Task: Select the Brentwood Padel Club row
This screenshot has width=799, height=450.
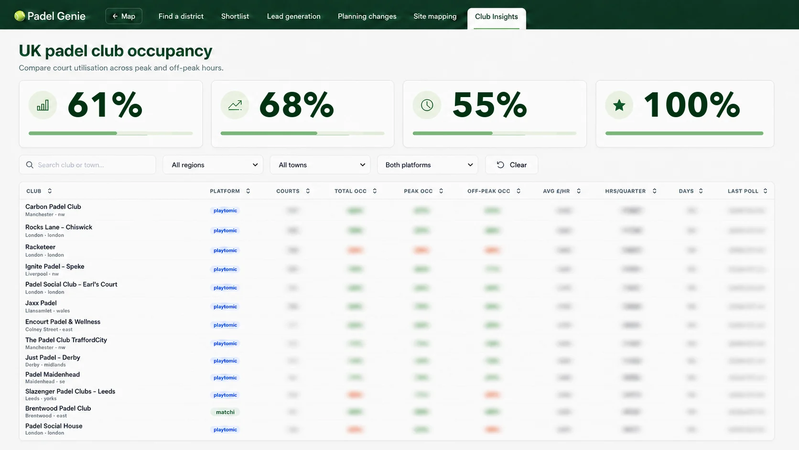Action: tap(397, 412)
